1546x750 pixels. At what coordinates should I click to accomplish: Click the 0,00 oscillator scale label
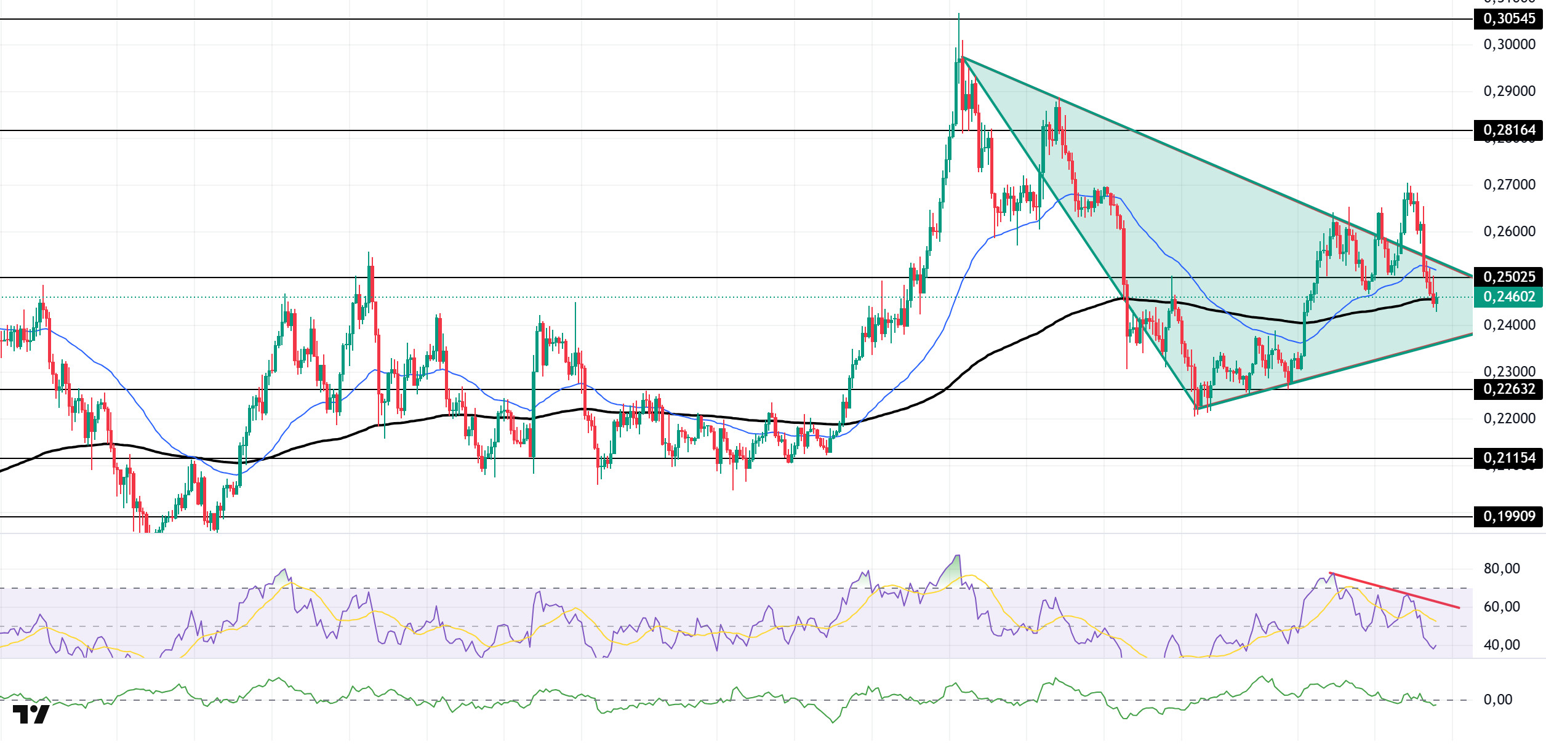[x=1497, y=700]
